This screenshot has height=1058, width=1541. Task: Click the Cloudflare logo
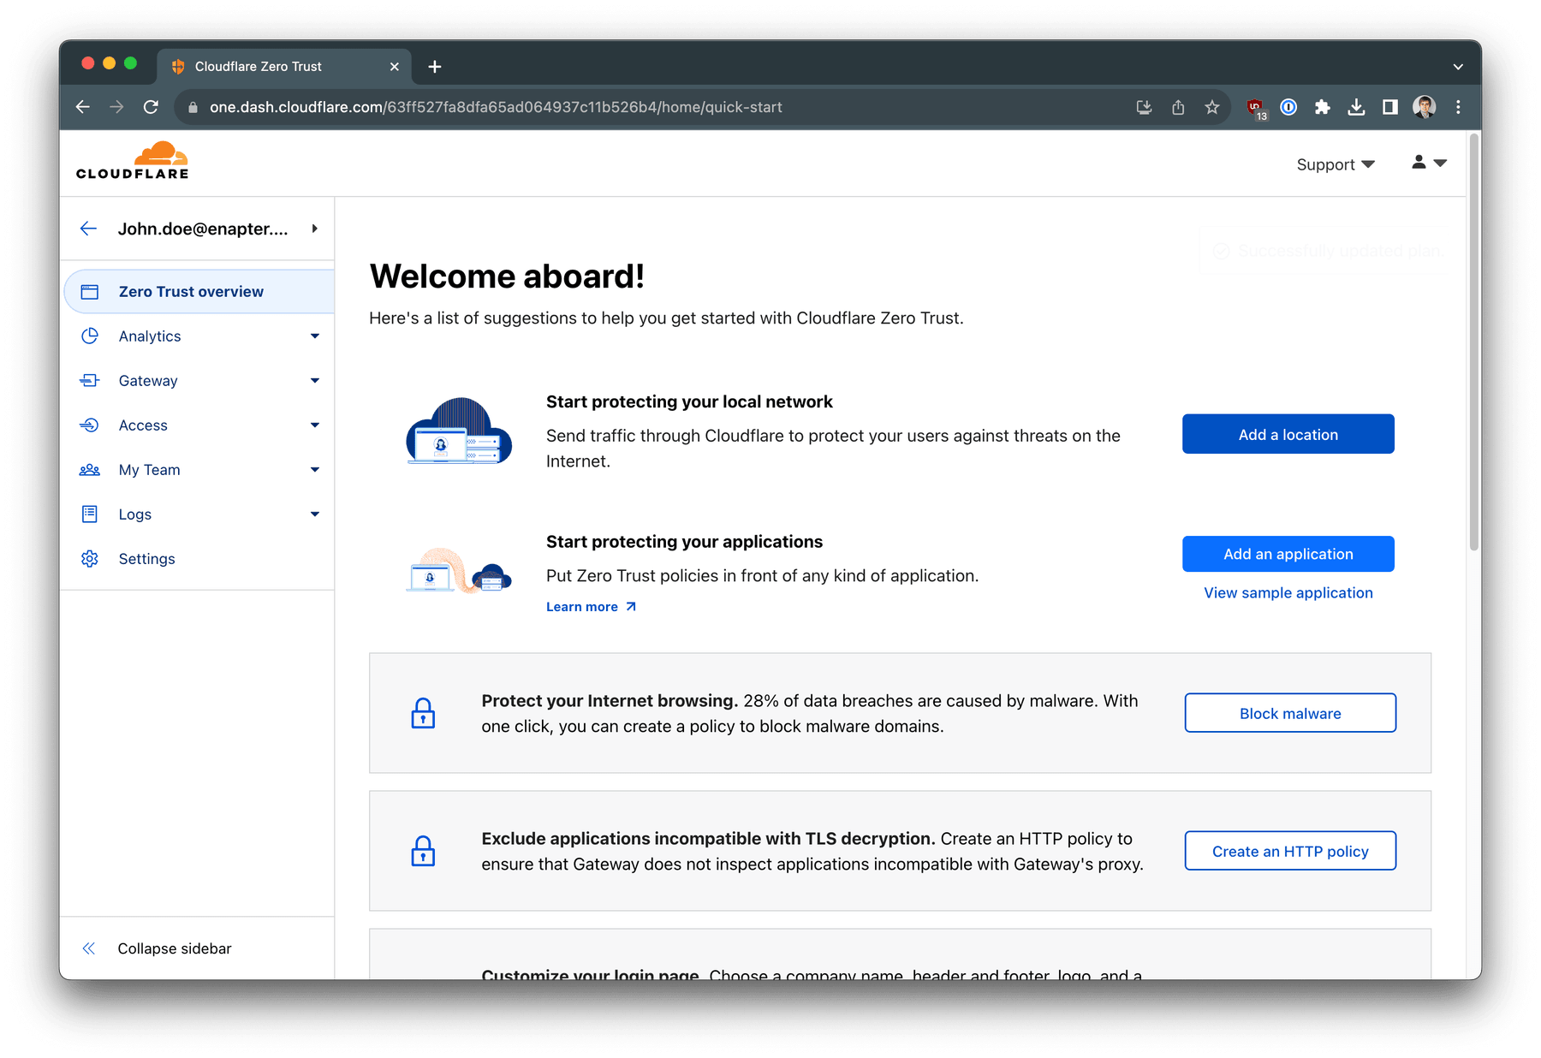(x=132, y=160)
